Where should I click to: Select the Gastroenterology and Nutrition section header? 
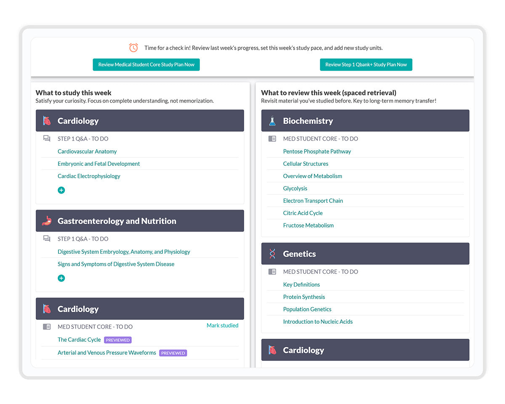click(x=117, y=221)
